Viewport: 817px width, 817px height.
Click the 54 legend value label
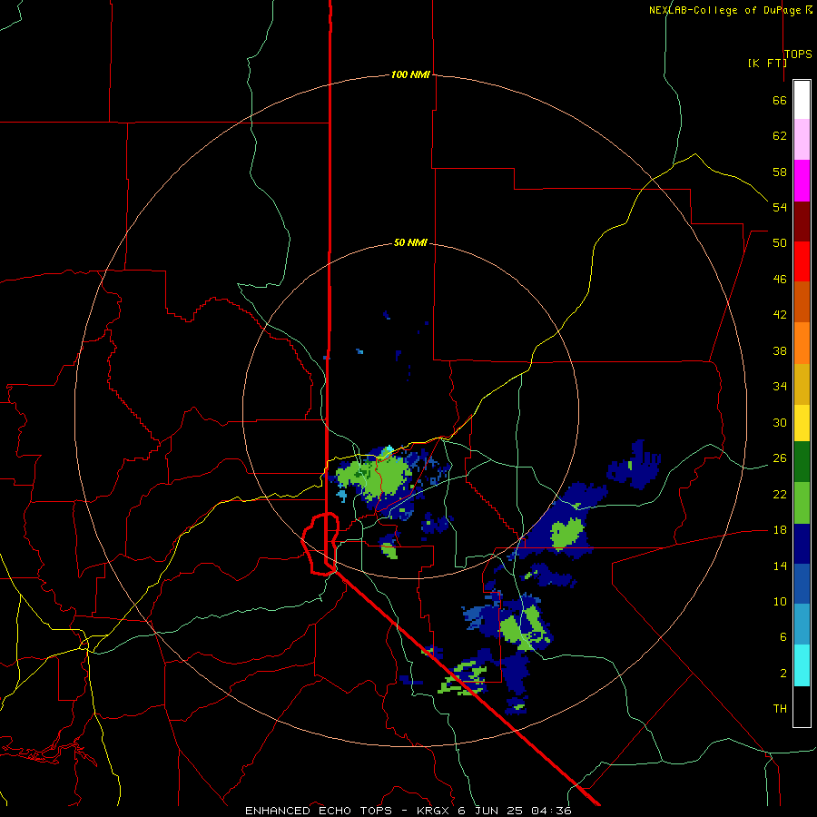pos(780,207)
